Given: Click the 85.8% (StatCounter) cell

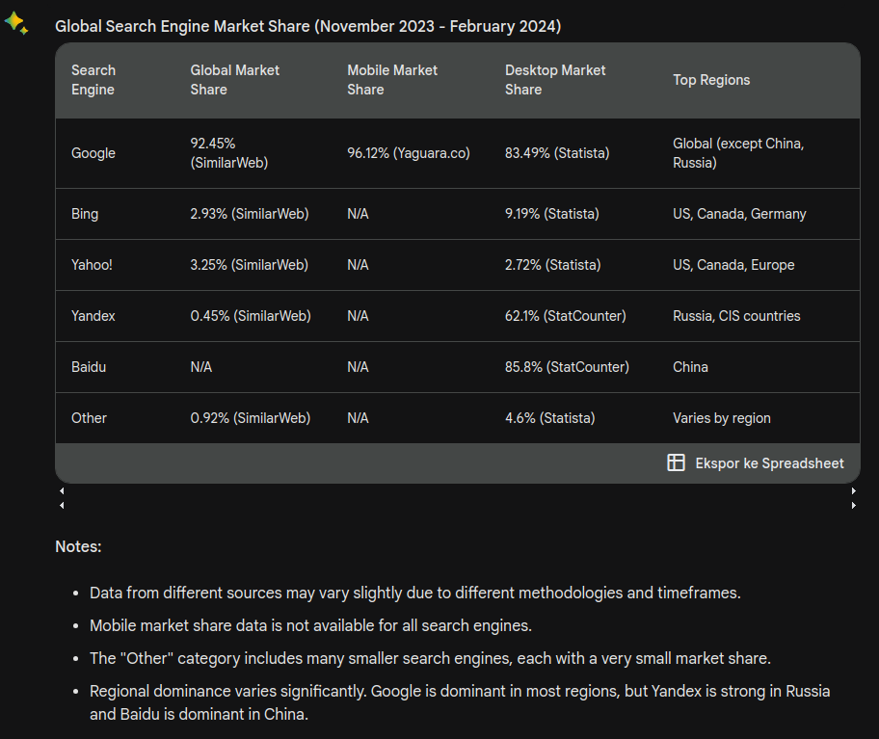Looking at the screenshot, I should pos(567,367).
